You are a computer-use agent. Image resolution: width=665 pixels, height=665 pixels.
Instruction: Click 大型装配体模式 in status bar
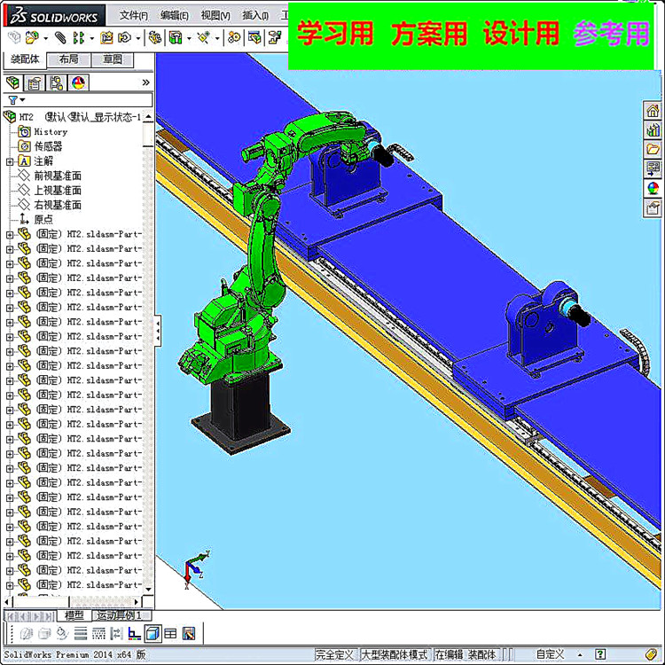click(x=394, y=654)
